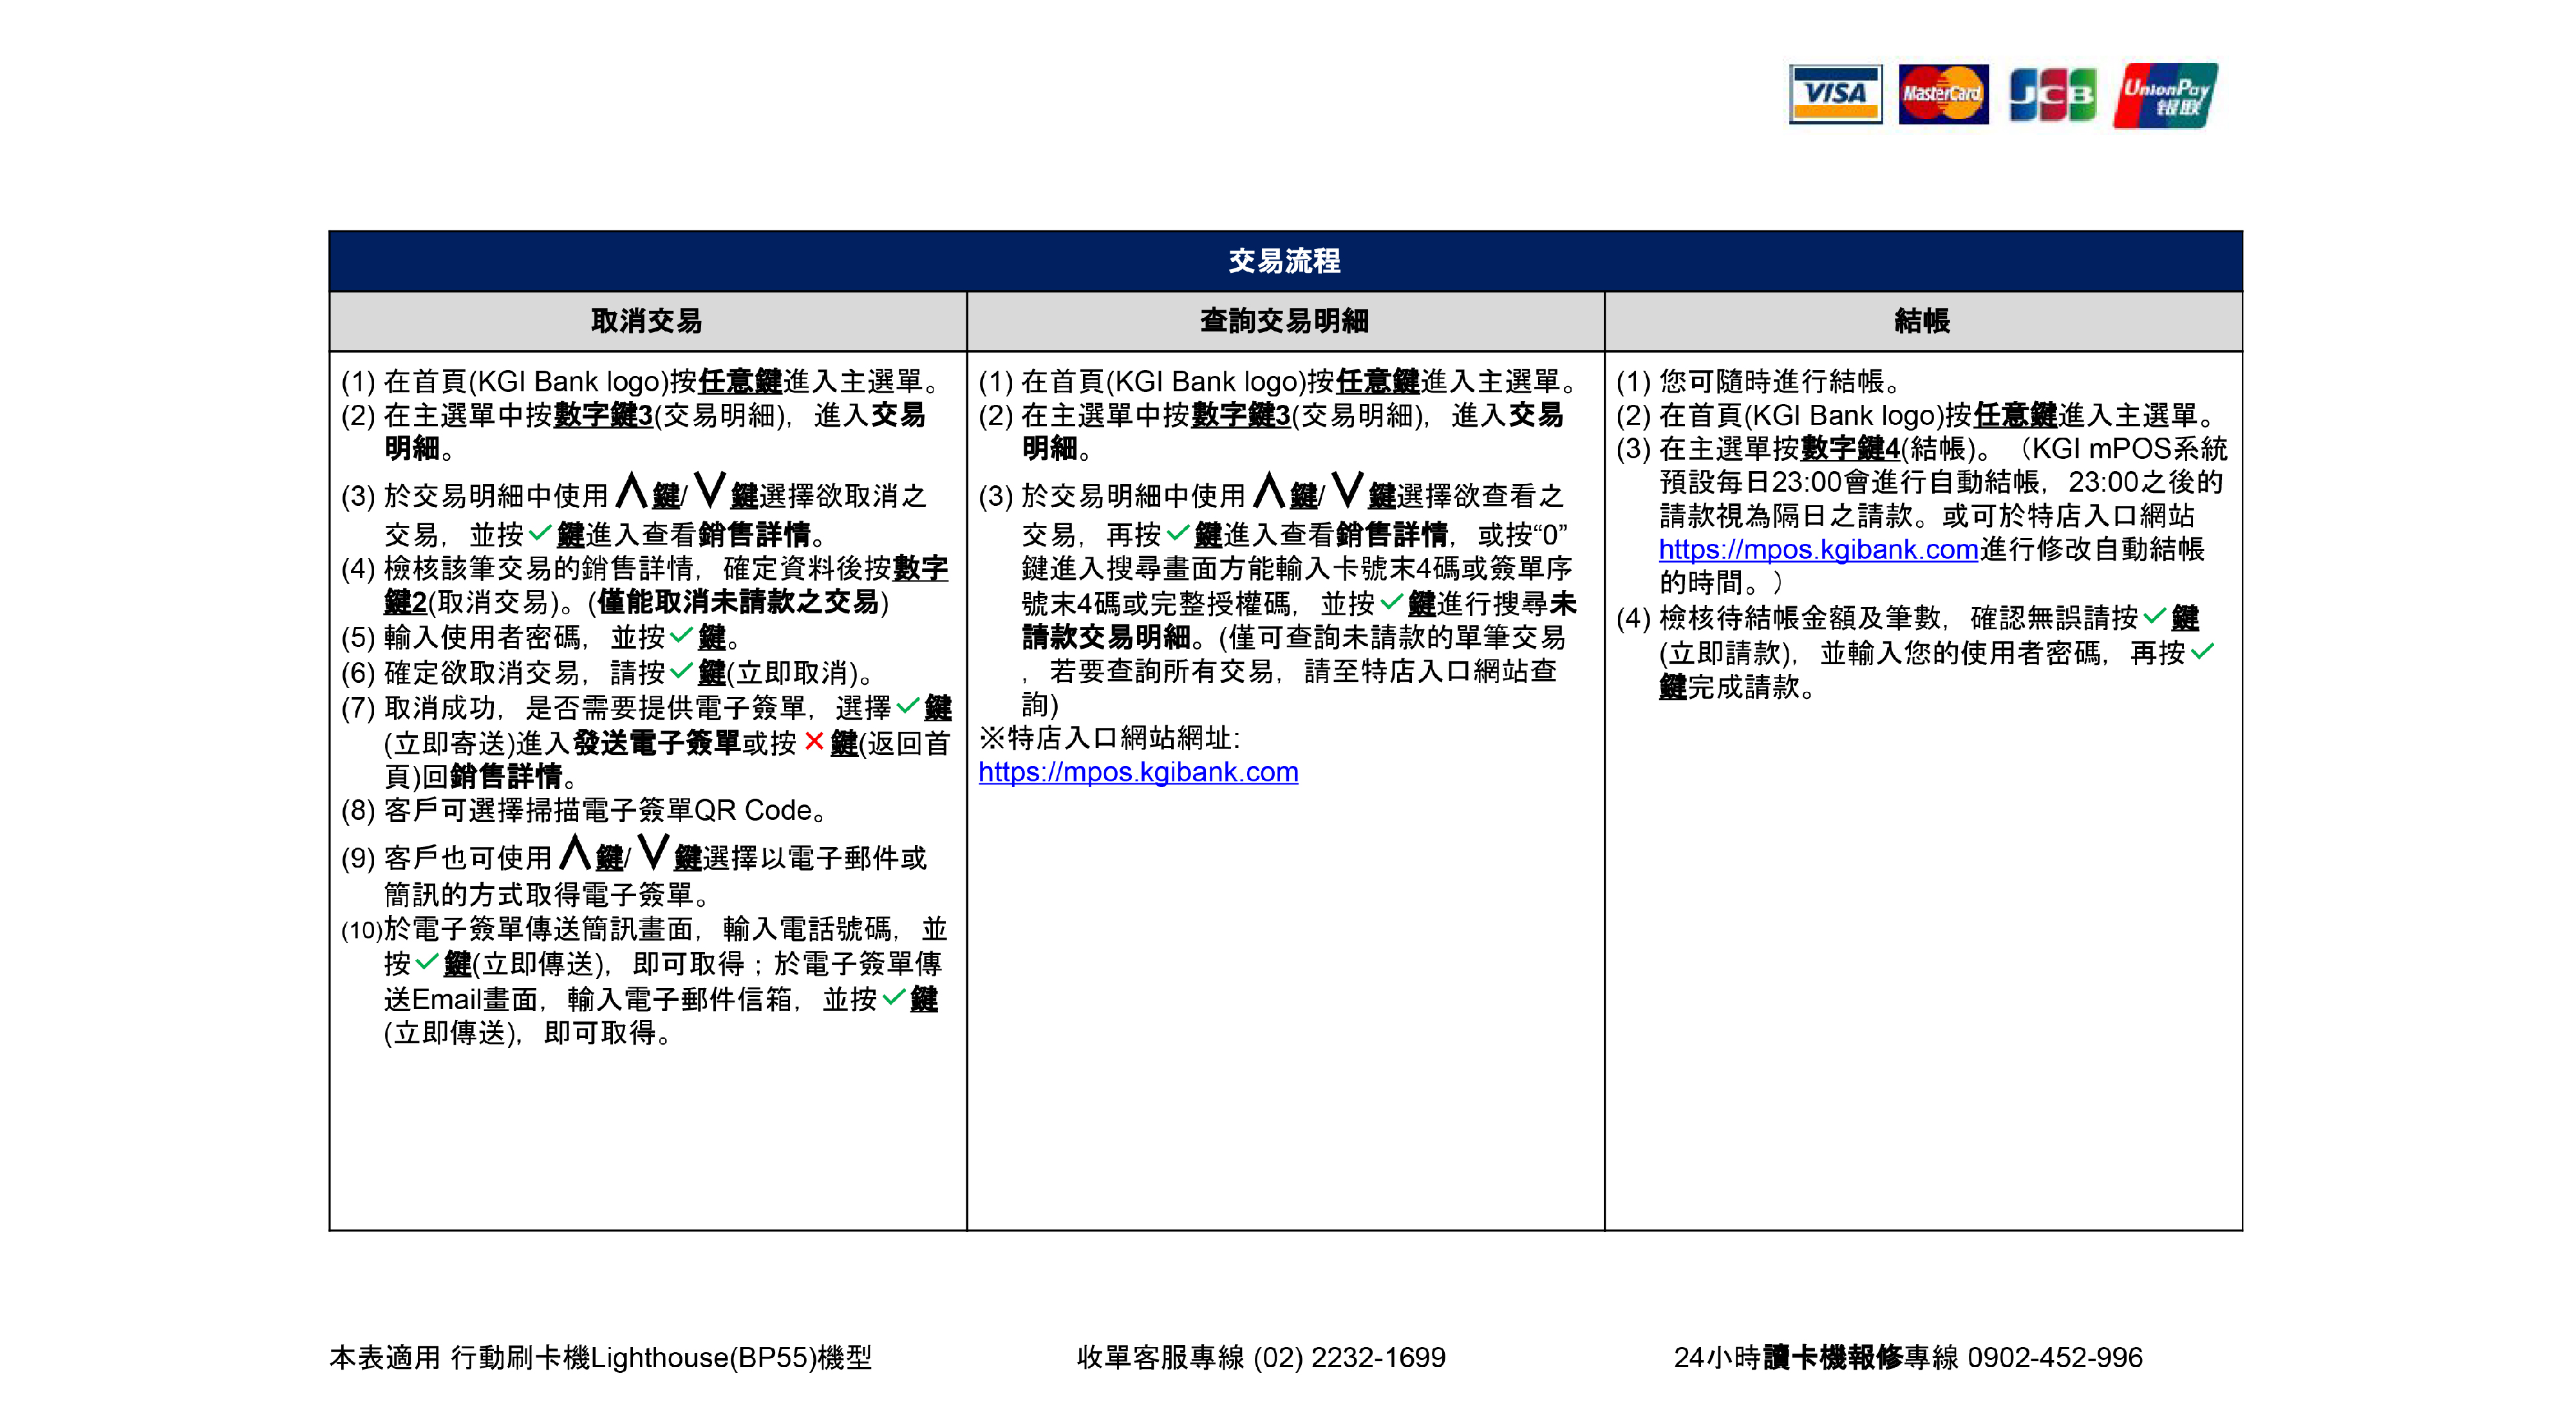2576x1414 pixels.
Task: Click the 行動刷卡機Lighthouse(BP55)機型 footer text
Action: (x=661, y=1357)
